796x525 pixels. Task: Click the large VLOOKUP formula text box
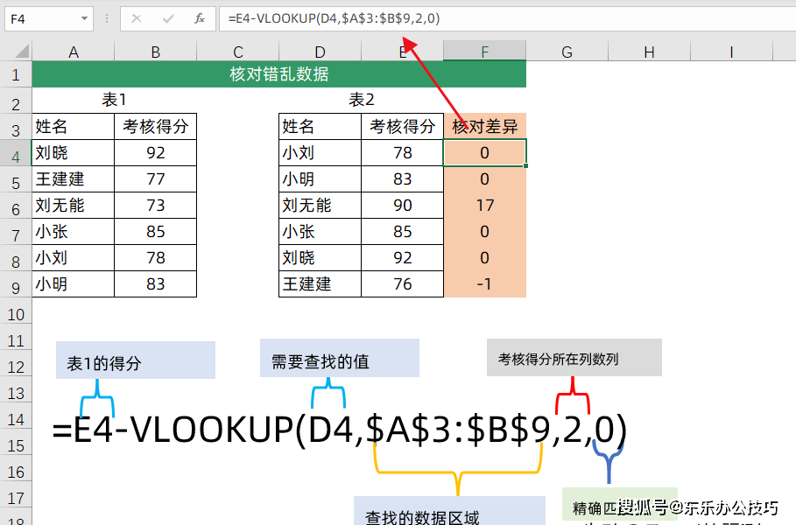[340, 430]
